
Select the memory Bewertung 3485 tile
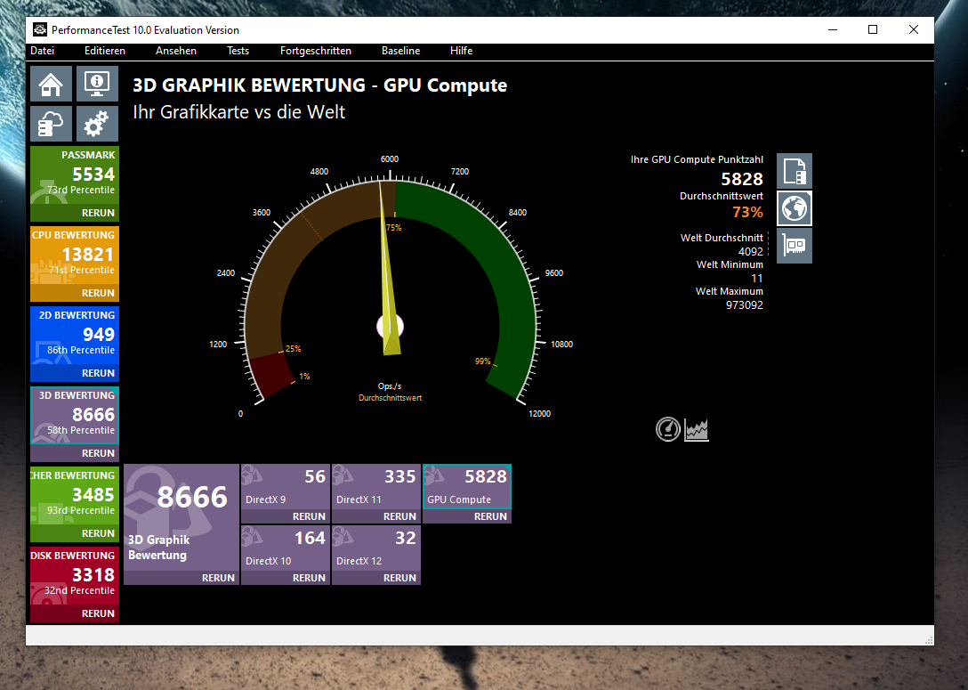(x=75, y=496)
